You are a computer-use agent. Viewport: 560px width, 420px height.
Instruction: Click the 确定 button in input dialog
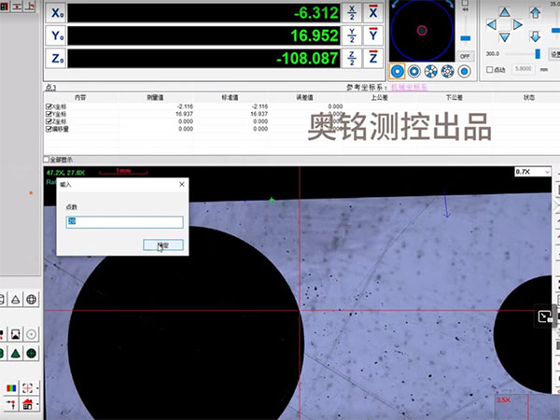tap(163, 245)
